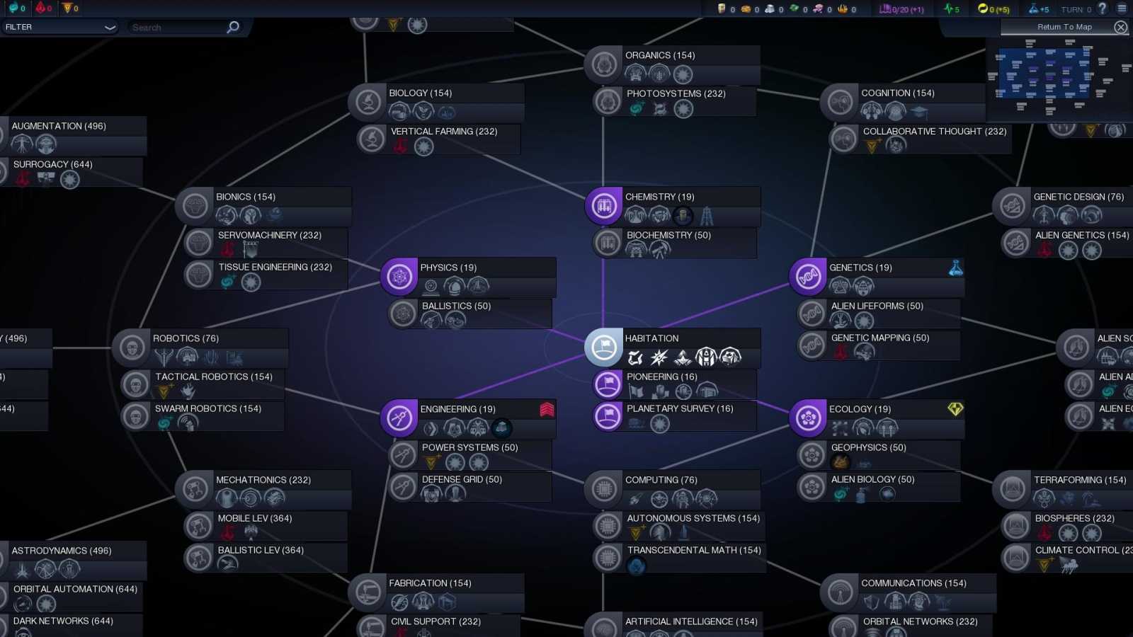This screenshot has width=1133, height=637.
Task: Select the Engineering tech node icon
Action: click(x=399, y=418)
